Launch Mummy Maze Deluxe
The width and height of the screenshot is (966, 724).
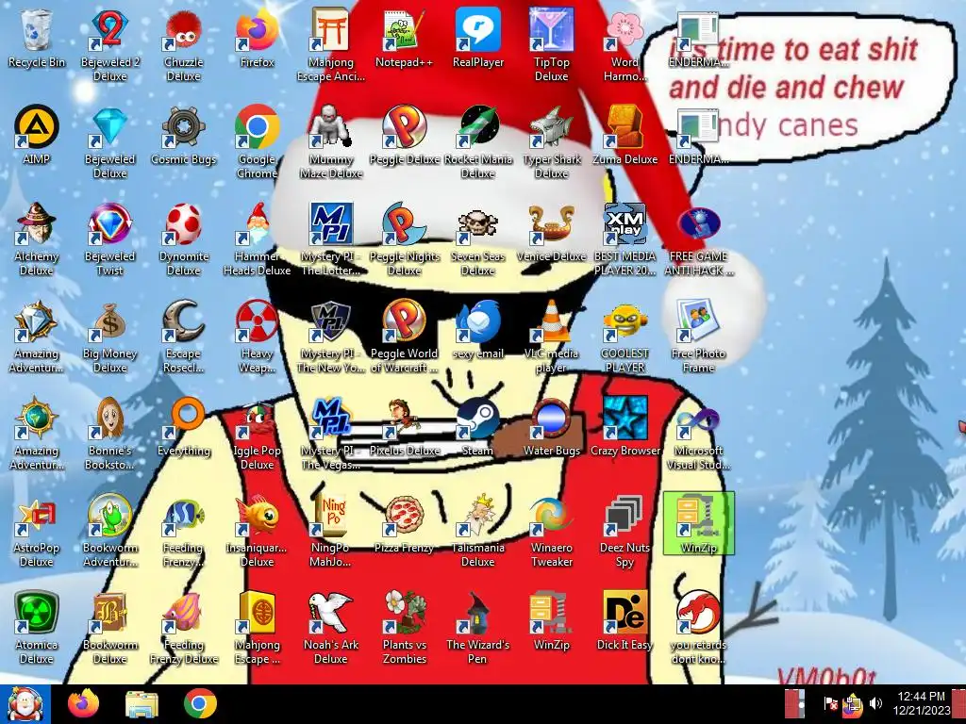(x=331, y=142)
